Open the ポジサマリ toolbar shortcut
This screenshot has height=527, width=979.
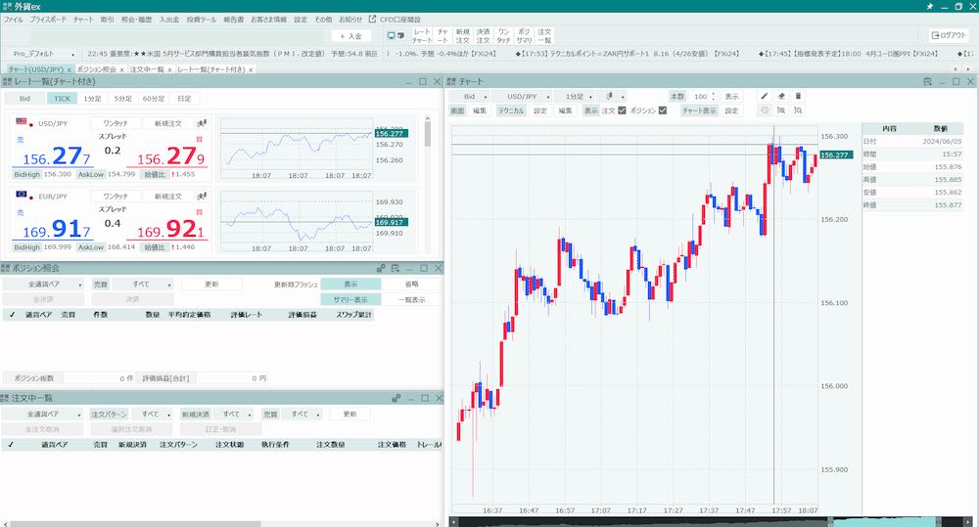click(x=524, y=35)
